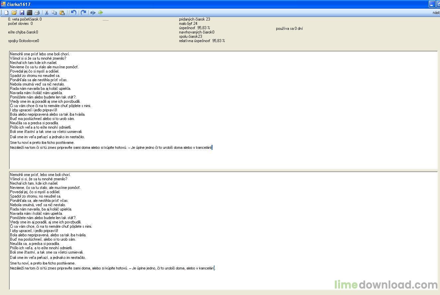
Task: Click in the upper input text box
Action: coord(223,110)
